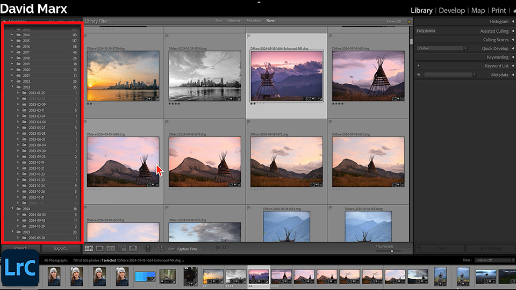516x290 pixels.
Task: Switch to the Develop module
Action: 452,11
